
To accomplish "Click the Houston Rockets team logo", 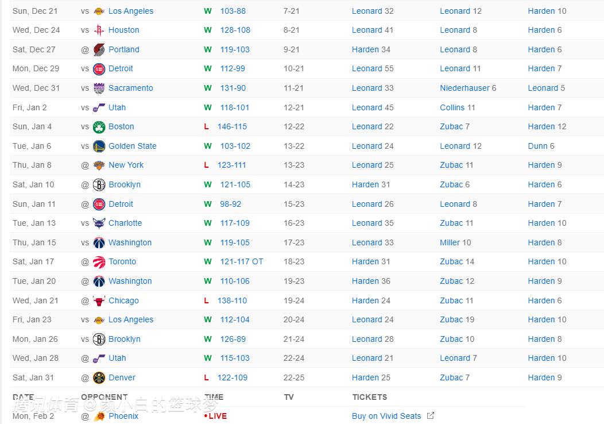I will point(99,30).
